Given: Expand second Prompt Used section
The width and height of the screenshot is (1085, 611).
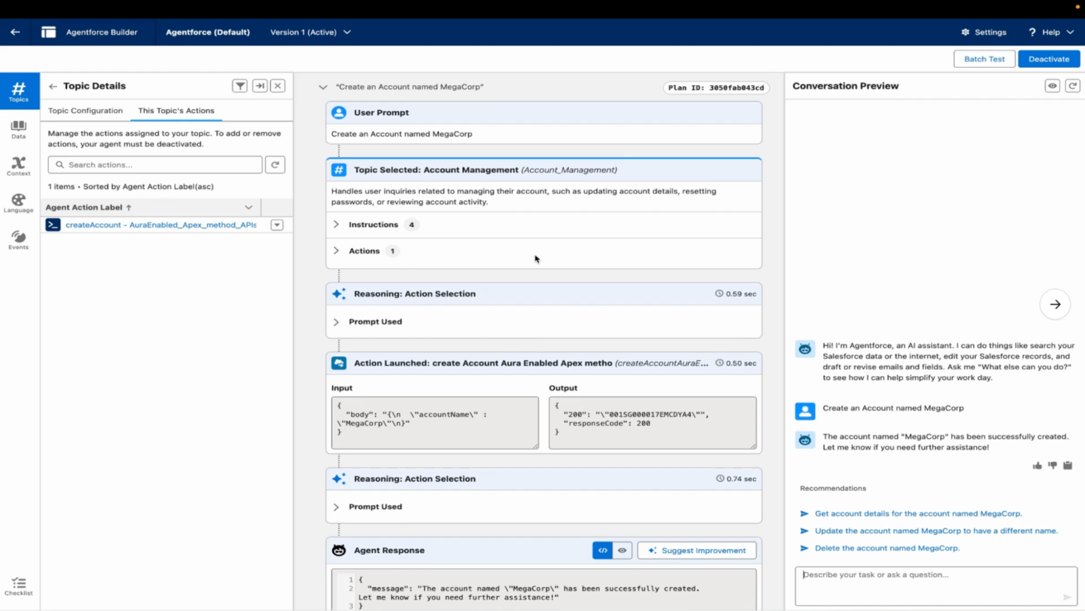Looking at the screenshot, I should pyautogui.click(x=336, y=507).
